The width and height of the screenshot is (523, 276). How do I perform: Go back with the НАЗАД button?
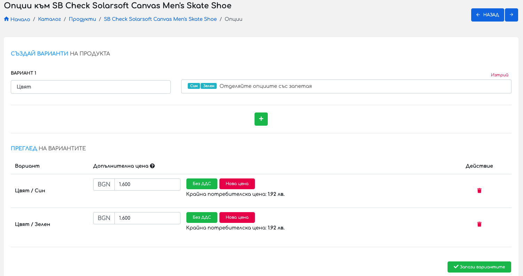click(488, 15)
